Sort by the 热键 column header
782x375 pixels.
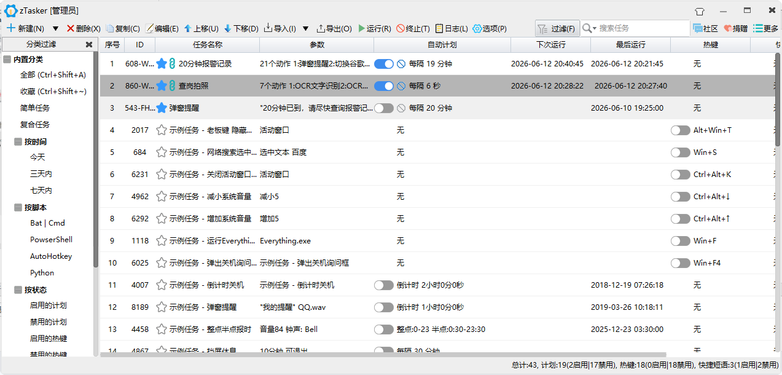click(x=711, y=45)
